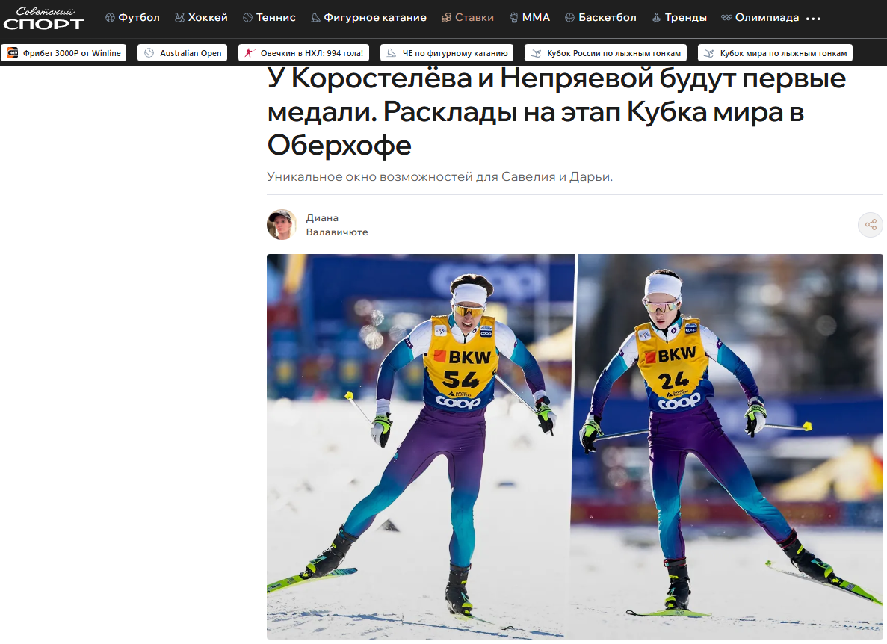This screenshot has width=887, height=644.
Task: Click the Olympic rings icon
Action: 726,18
